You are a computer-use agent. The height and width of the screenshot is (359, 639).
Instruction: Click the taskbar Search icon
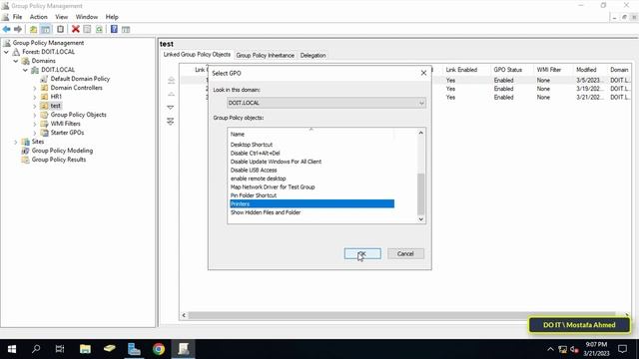(36, 349)
